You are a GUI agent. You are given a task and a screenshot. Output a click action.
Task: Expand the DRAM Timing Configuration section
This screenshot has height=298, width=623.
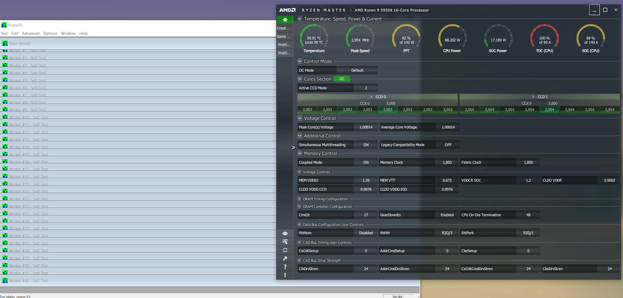pyautogui.click(x=299, y=199)
